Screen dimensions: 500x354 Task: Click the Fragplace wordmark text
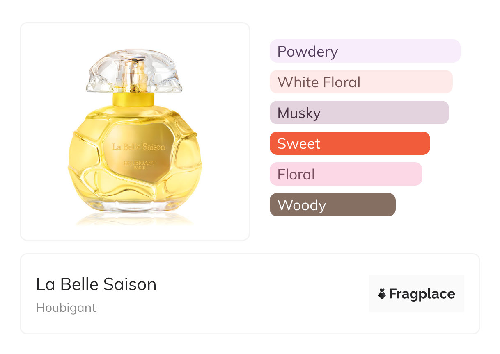pos(422,294)
